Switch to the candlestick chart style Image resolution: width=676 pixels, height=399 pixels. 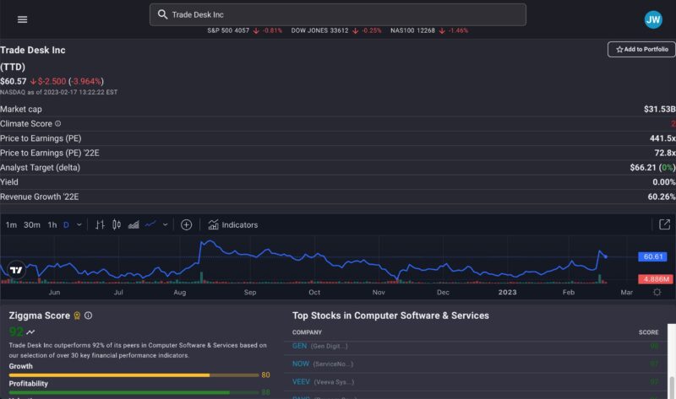tap(117, 224)
